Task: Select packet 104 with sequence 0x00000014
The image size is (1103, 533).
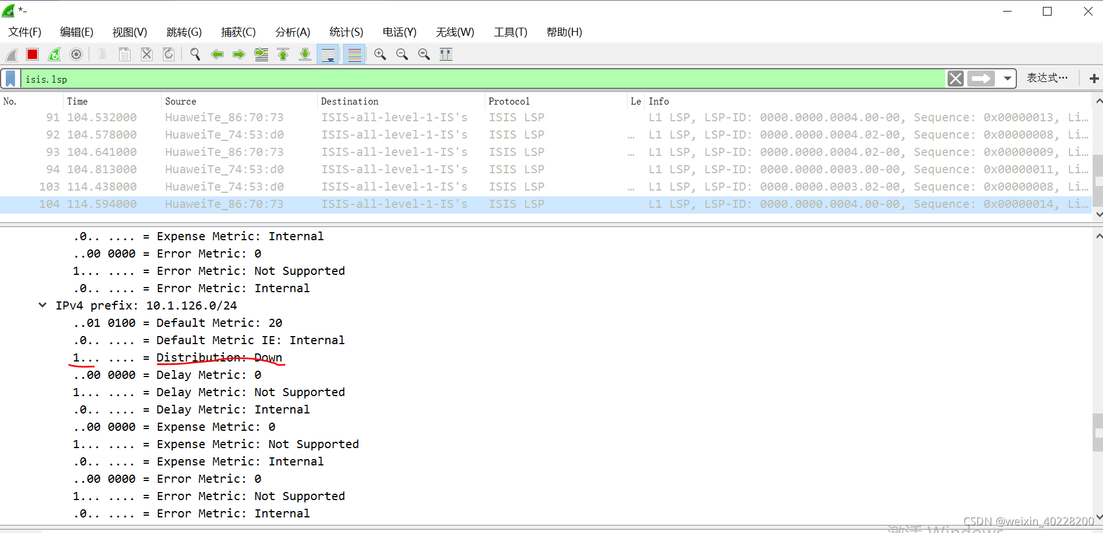Action: click(x=546, y=204)
